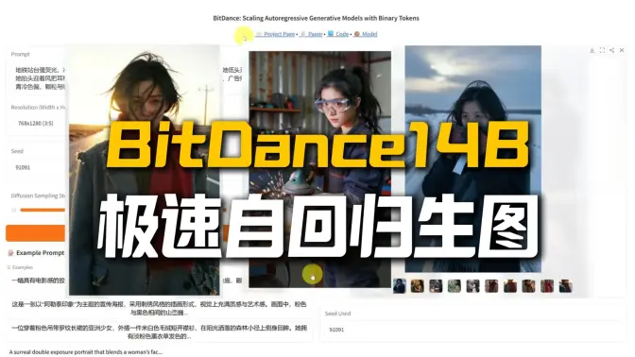Open the Project Page link
The height and width of the screenshot is (357, 635).
275,34
